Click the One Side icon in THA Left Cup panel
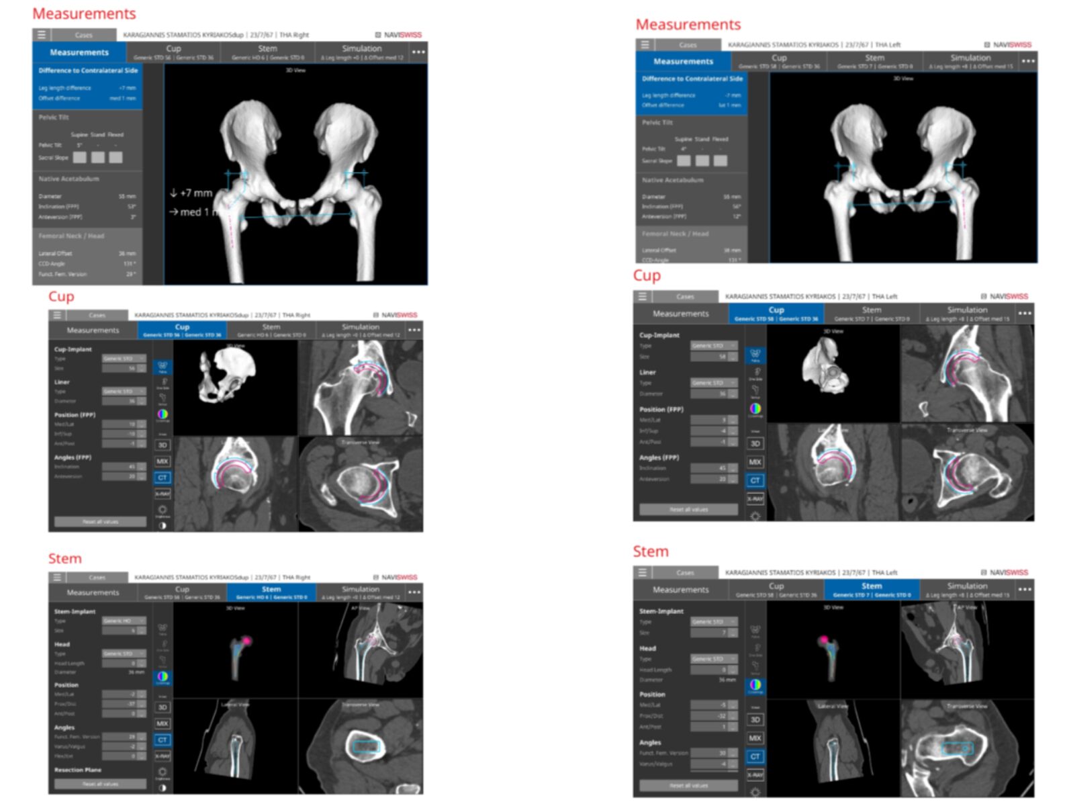Screen dimensions: 1065x804 [755, 373]
